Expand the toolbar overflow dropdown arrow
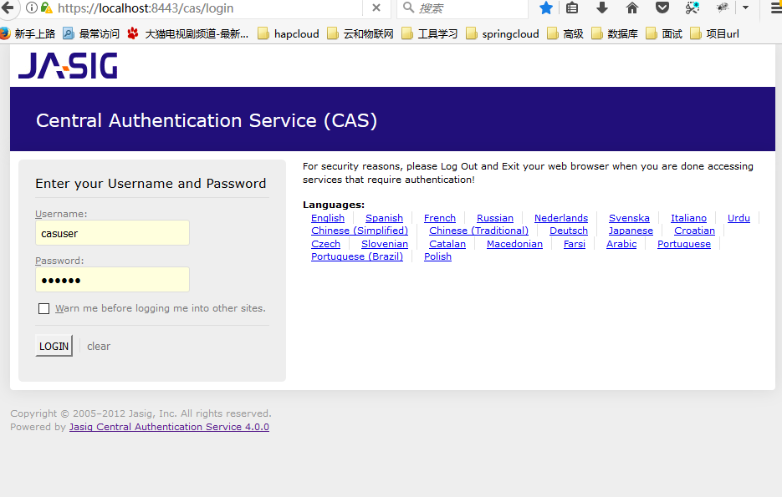 [x=745, y=8]
